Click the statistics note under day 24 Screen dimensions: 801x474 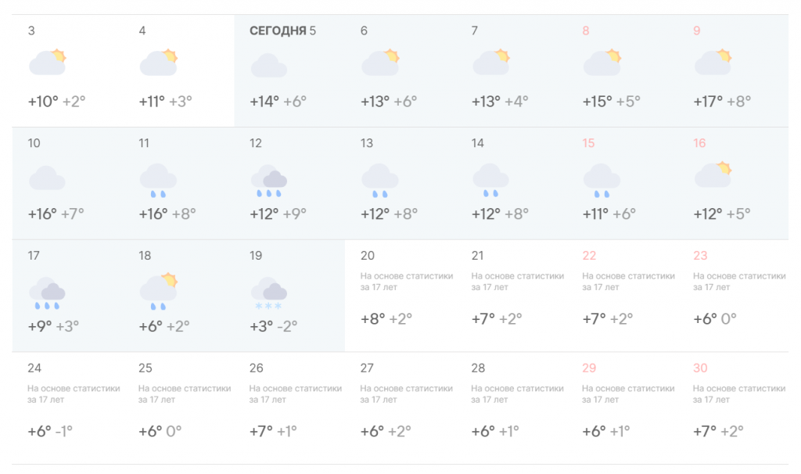(74, 393)
